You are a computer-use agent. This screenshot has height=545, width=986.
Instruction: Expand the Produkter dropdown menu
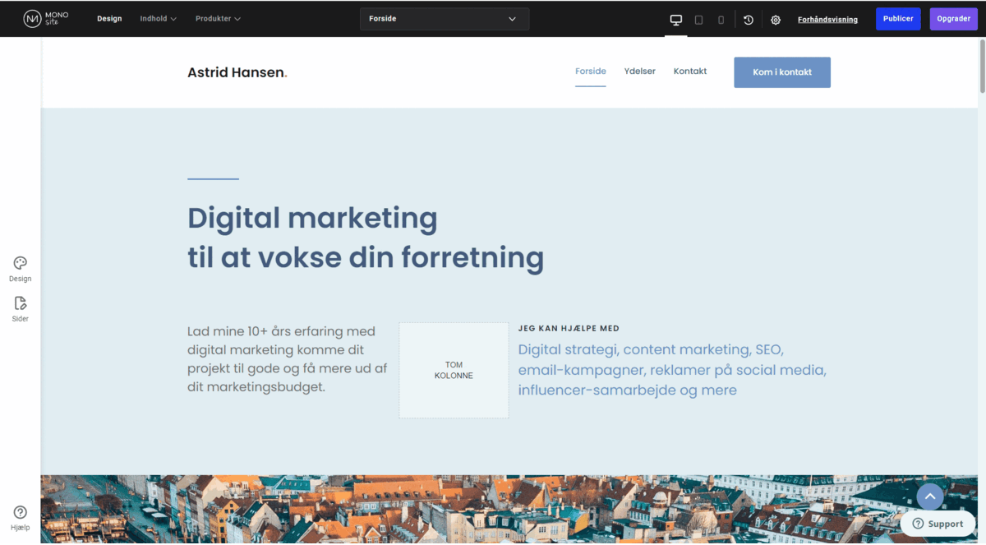[x=219, y=18]
